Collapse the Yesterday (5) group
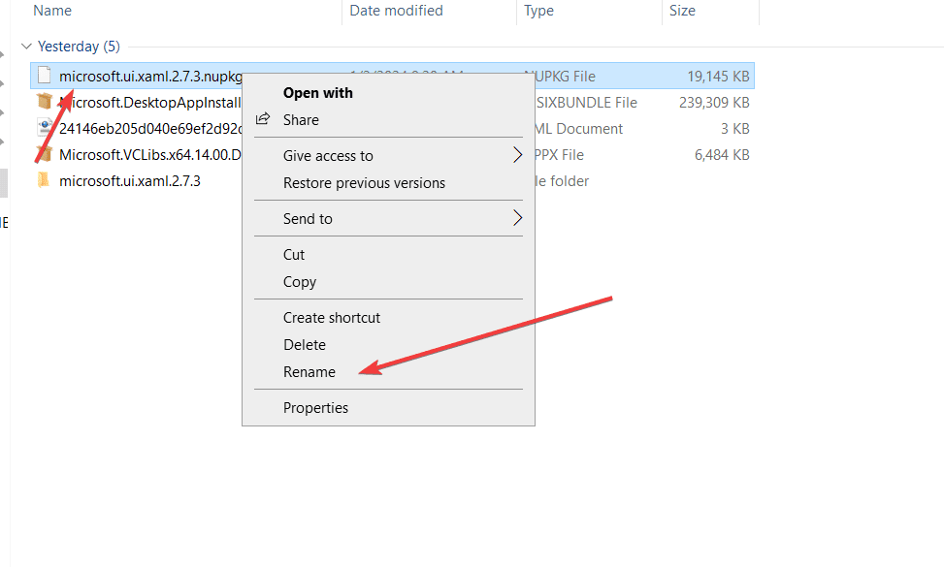Image resolution: width=944 pixels, height=567 pixels. click(x=25, y=46)
